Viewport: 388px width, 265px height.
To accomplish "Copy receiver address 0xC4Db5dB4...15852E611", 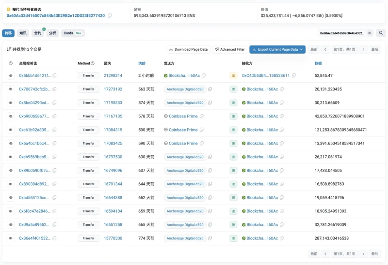I will click(294, 75).
